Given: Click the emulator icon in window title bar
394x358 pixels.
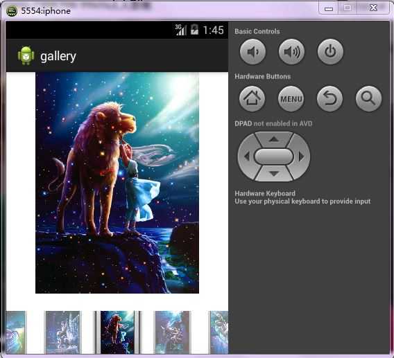Looking at the screenshot, I should tap(11, 11).
